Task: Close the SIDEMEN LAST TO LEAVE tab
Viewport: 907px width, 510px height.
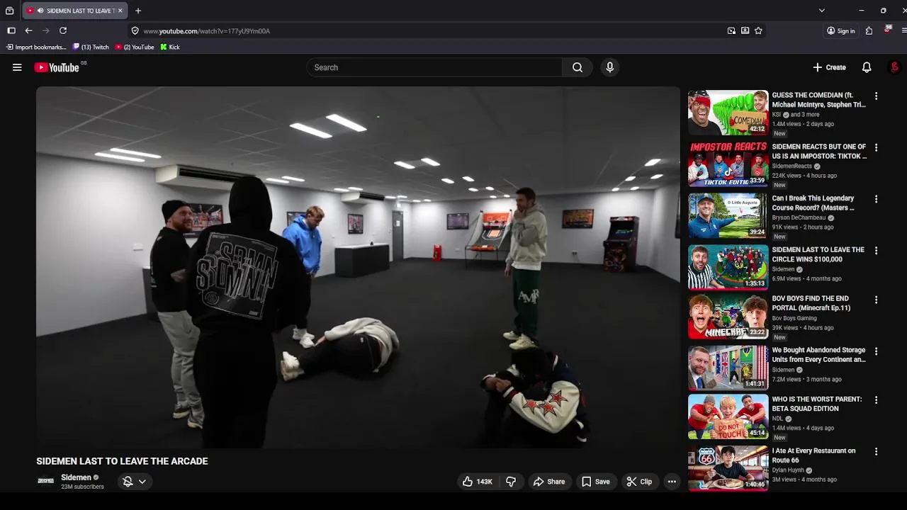Action: pyautogui.click(x=120, y=11)
